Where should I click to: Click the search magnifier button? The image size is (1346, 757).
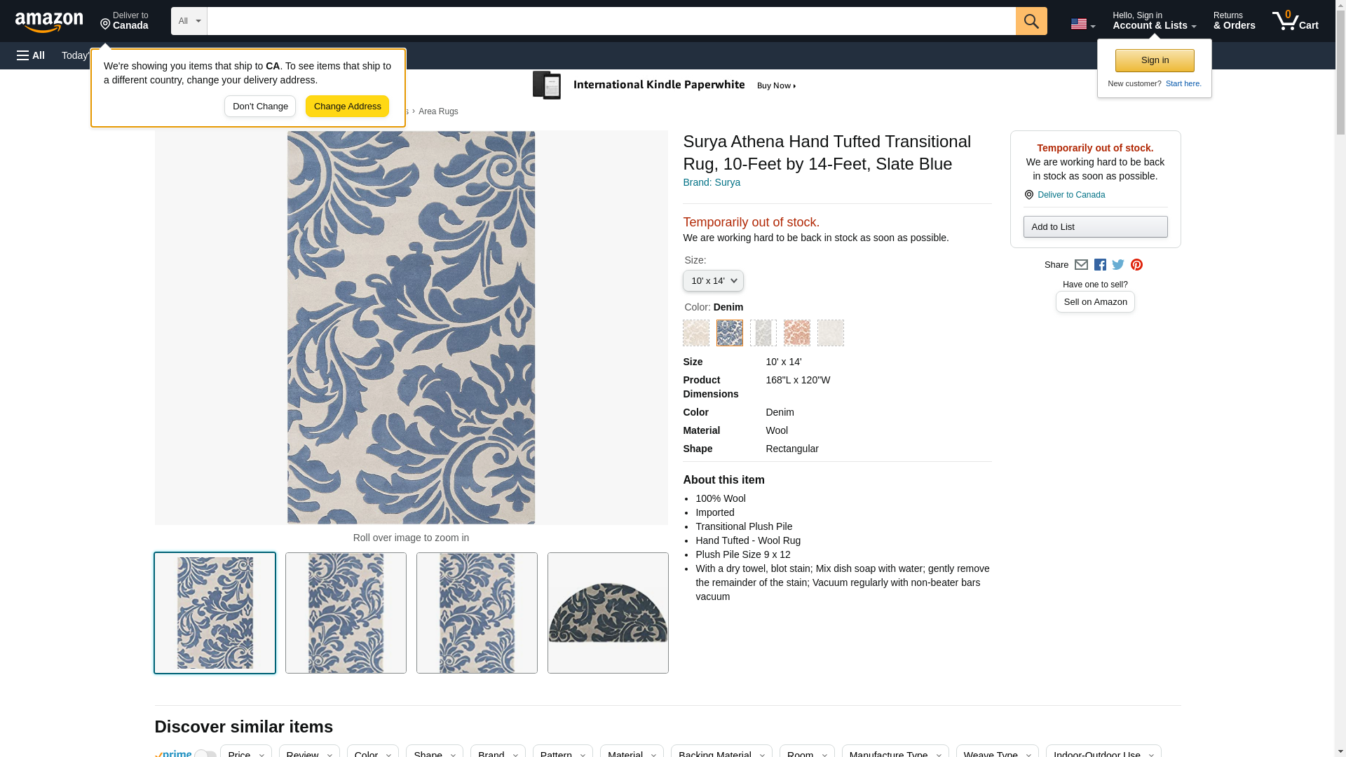pos(1031,21)
